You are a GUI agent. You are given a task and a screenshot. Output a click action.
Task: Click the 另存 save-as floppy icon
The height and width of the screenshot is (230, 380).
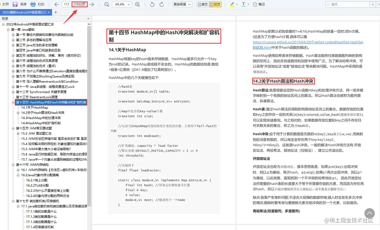click(x=15, y=4)
